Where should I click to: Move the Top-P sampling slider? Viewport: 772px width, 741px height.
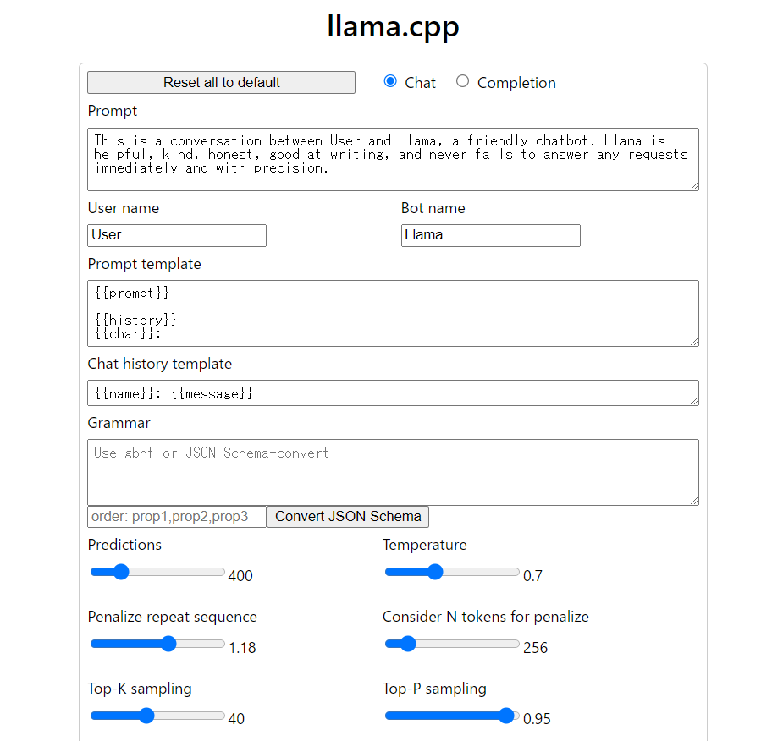(x=506, y=716)
